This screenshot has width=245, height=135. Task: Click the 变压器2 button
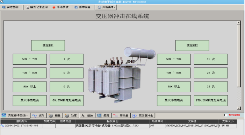(x=192, y=45)
